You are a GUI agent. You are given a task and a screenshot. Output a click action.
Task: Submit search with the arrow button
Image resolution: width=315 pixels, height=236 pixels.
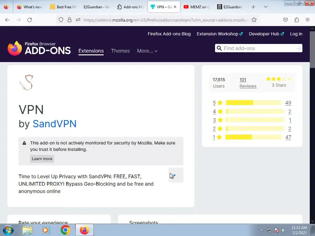(298, 48)
